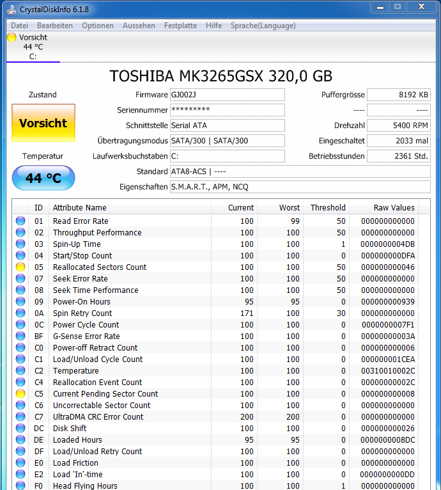Viewport: 441px width, 490px height.
Task: Click the blue status icon for Seek Error Rate
Action: 20,278
